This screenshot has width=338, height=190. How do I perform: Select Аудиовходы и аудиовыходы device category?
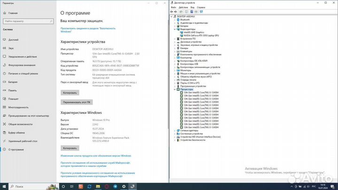point(194,23)
